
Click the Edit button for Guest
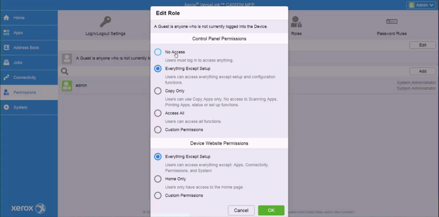click(422, 45)
